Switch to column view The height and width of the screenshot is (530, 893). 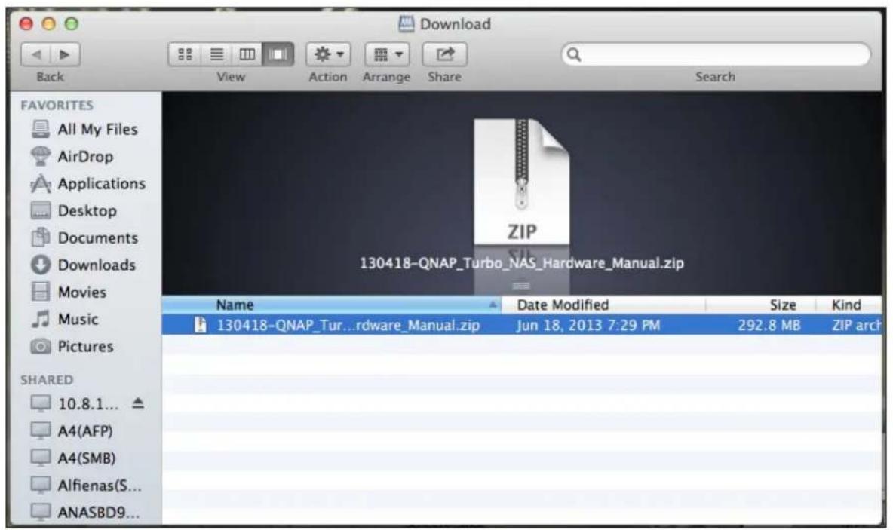click(247, 54)
